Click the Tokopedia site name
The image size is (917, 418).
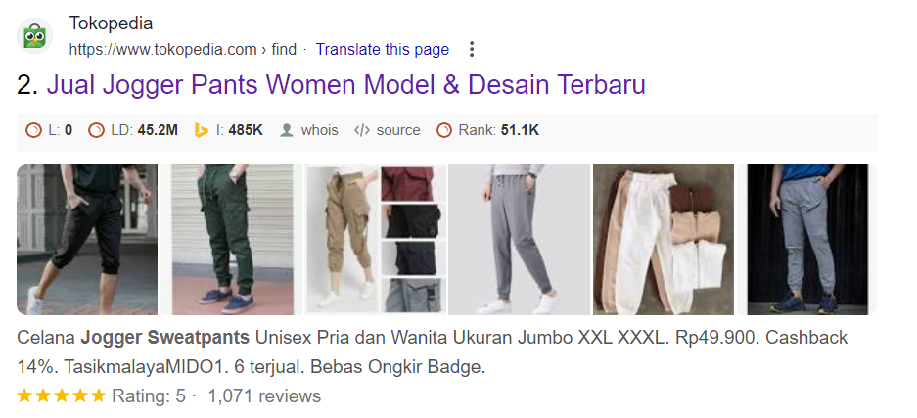[x=111, y=23]
